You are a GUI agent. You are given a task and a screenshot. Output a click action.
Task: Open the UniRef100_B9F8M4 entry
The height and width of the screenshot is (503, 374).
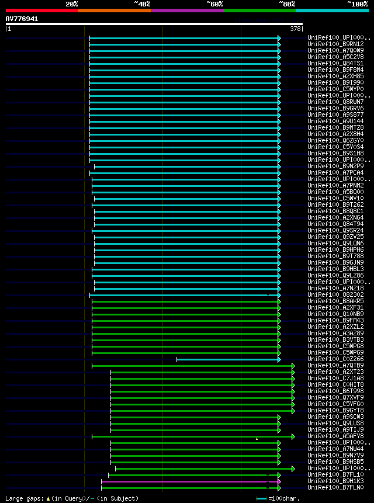(x=335, y=70)
